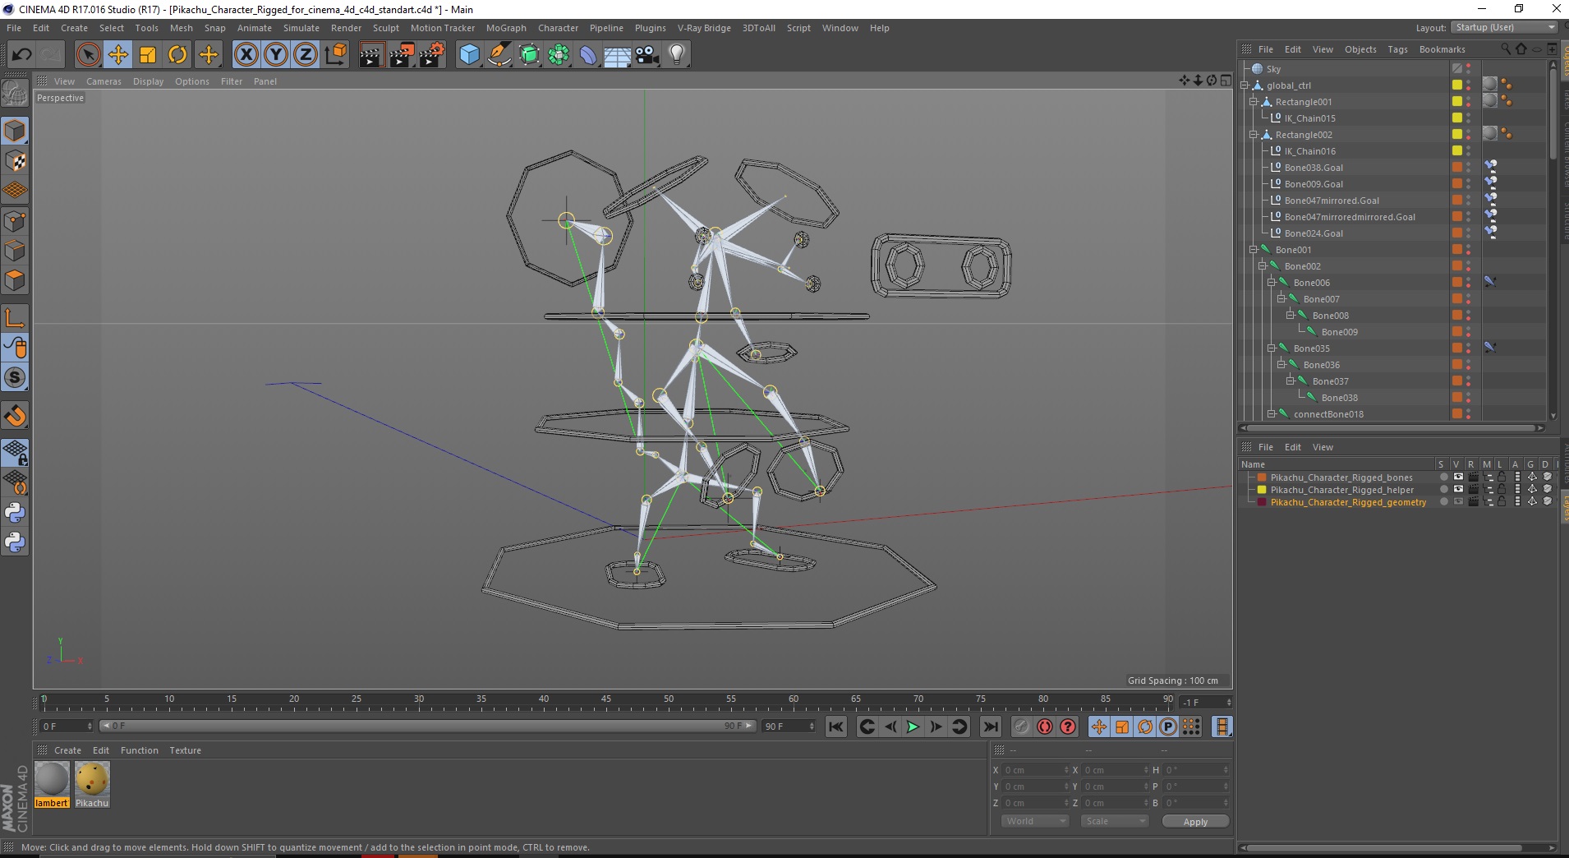The width and height of the screenshot is (1569, 858).
Task: Open Material Manager Create menu
Action: tap(67, 750)
